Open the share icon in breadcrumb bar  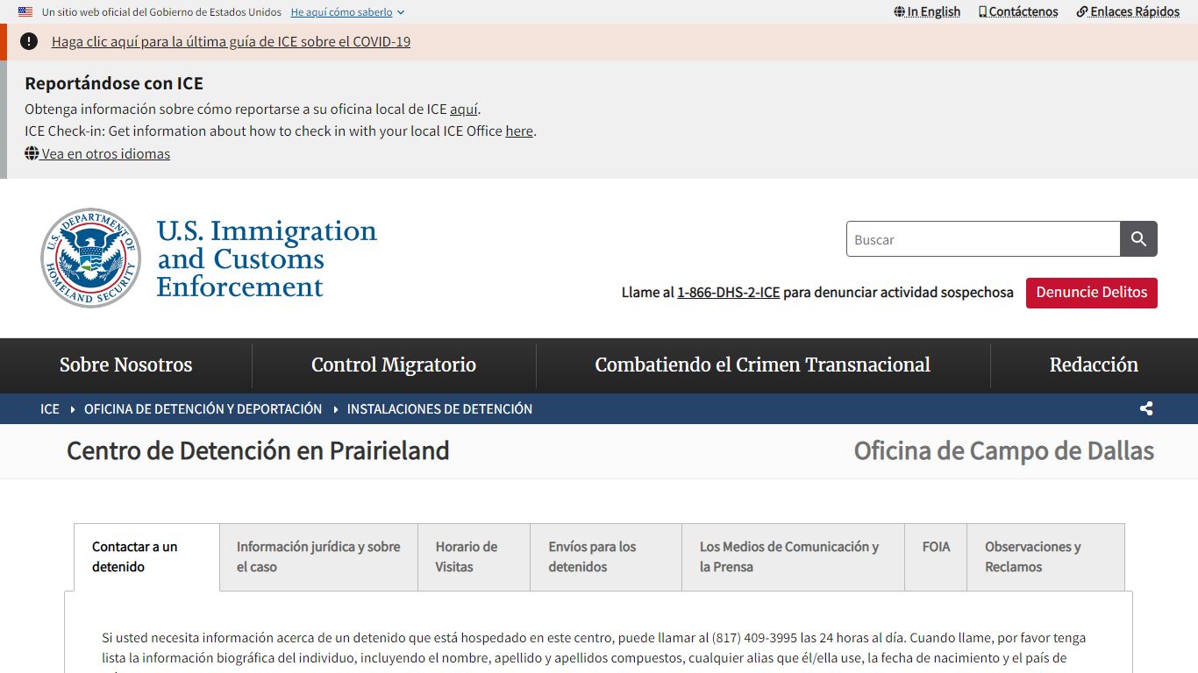1146,408
